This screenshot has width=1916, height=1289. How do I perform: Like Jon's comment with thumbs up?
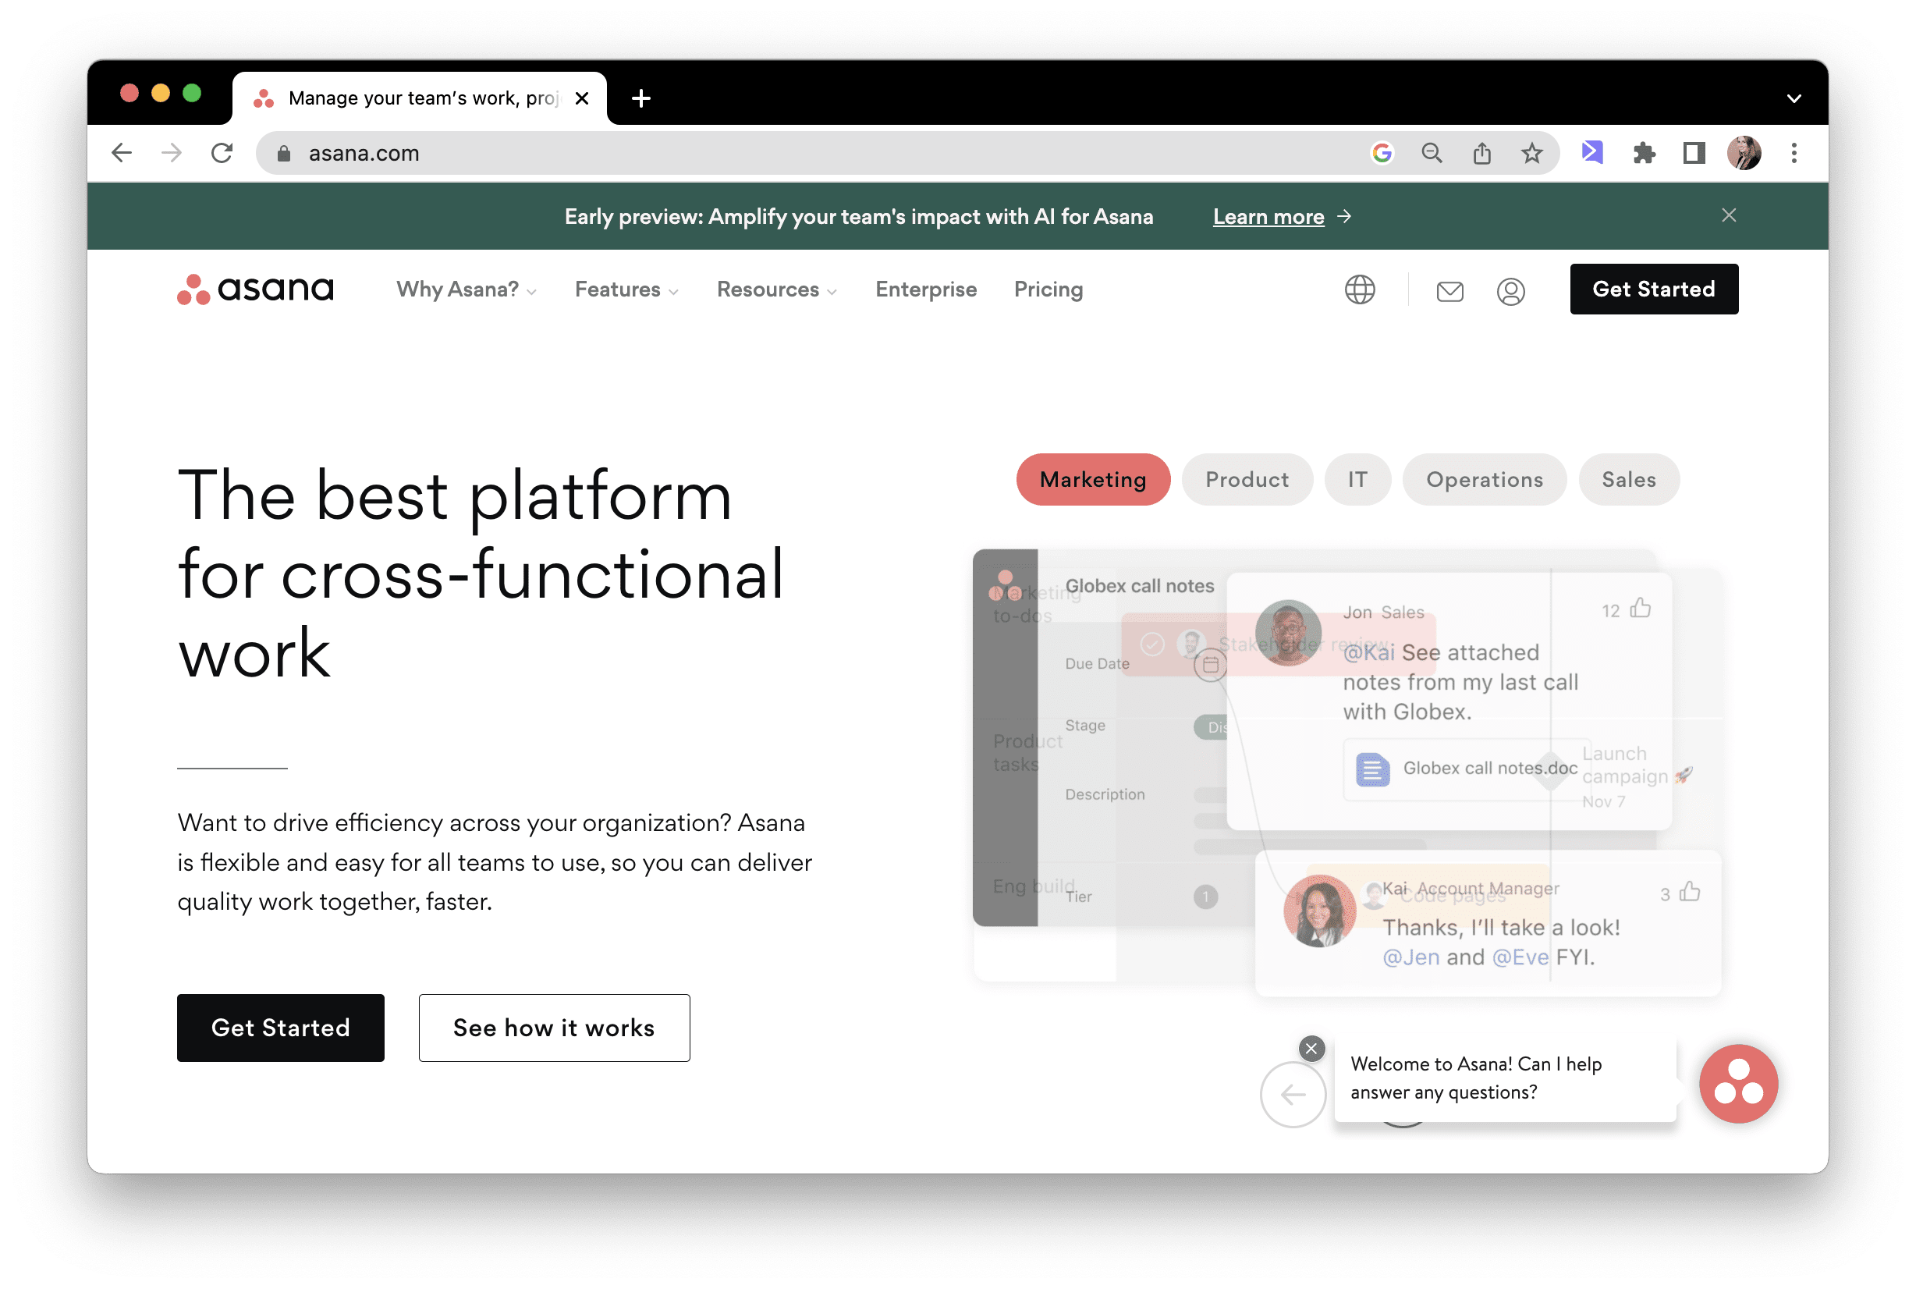click(1640, 609)
